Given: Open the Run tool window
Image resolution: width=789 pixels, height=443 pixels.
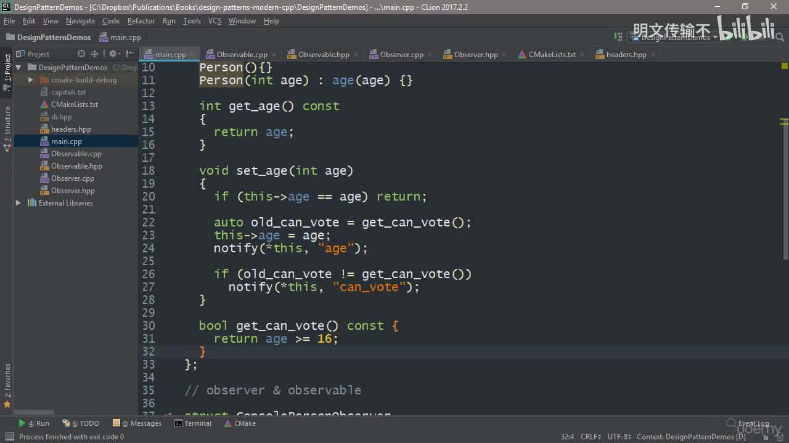Looking at the screenshot, I should 34,423.
